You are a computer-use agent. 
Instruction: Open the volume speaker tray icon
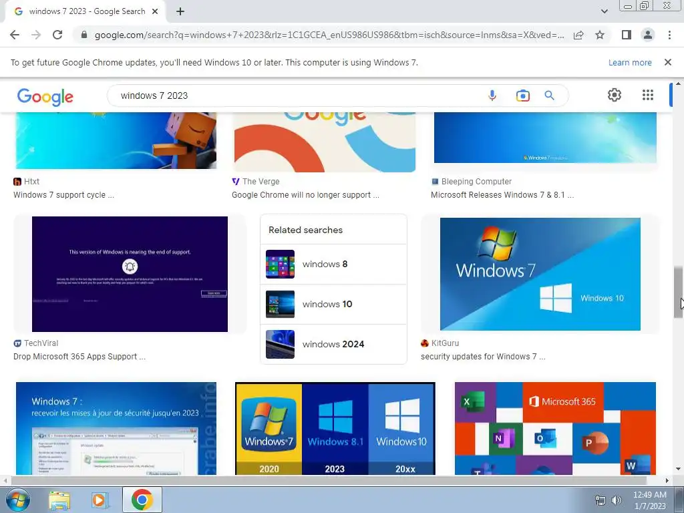[x=617, y=500]
